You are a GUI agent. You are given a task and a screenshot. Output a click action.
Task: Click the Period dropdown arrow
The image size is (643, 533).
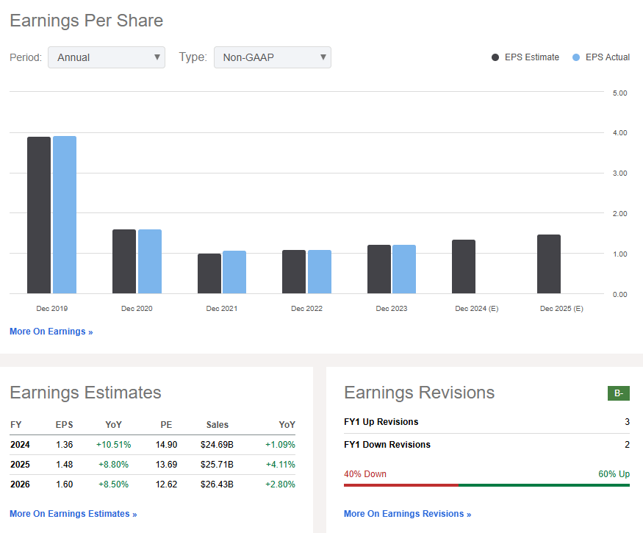[157, 57]
